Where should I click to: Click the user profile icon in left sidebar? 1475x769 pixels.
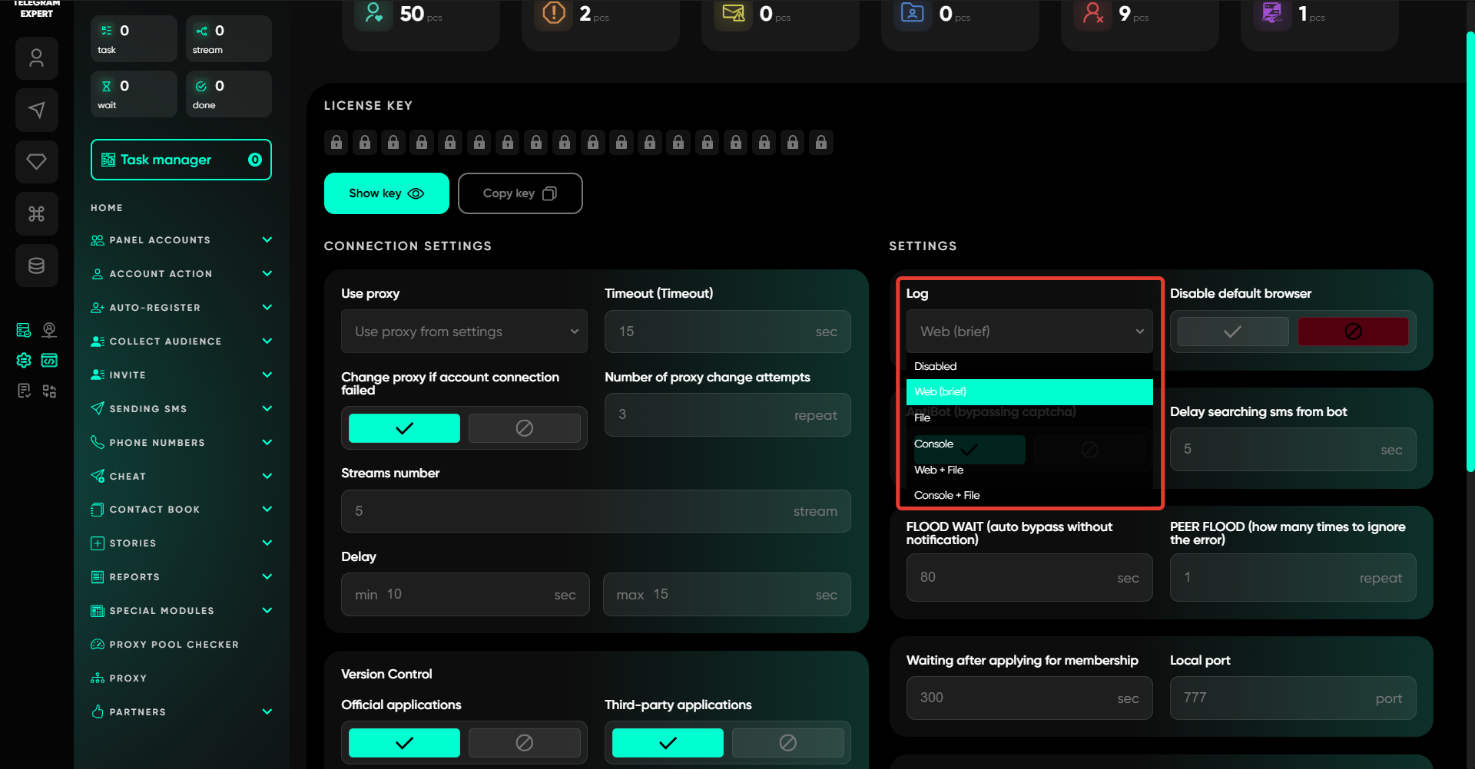[36, 58]
